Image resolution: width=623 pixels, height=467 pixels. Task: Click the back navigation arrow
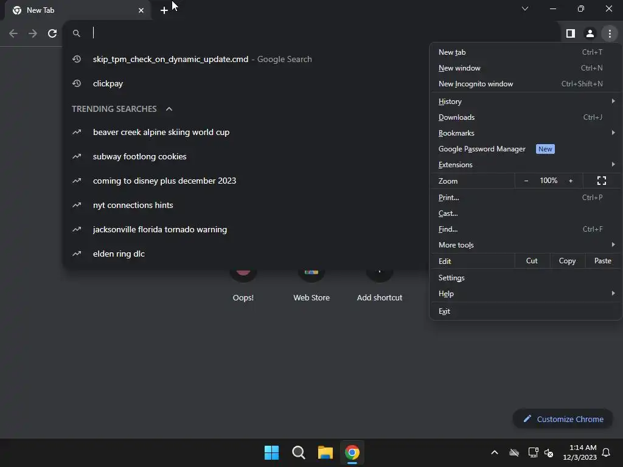click(x=13, y=33)
